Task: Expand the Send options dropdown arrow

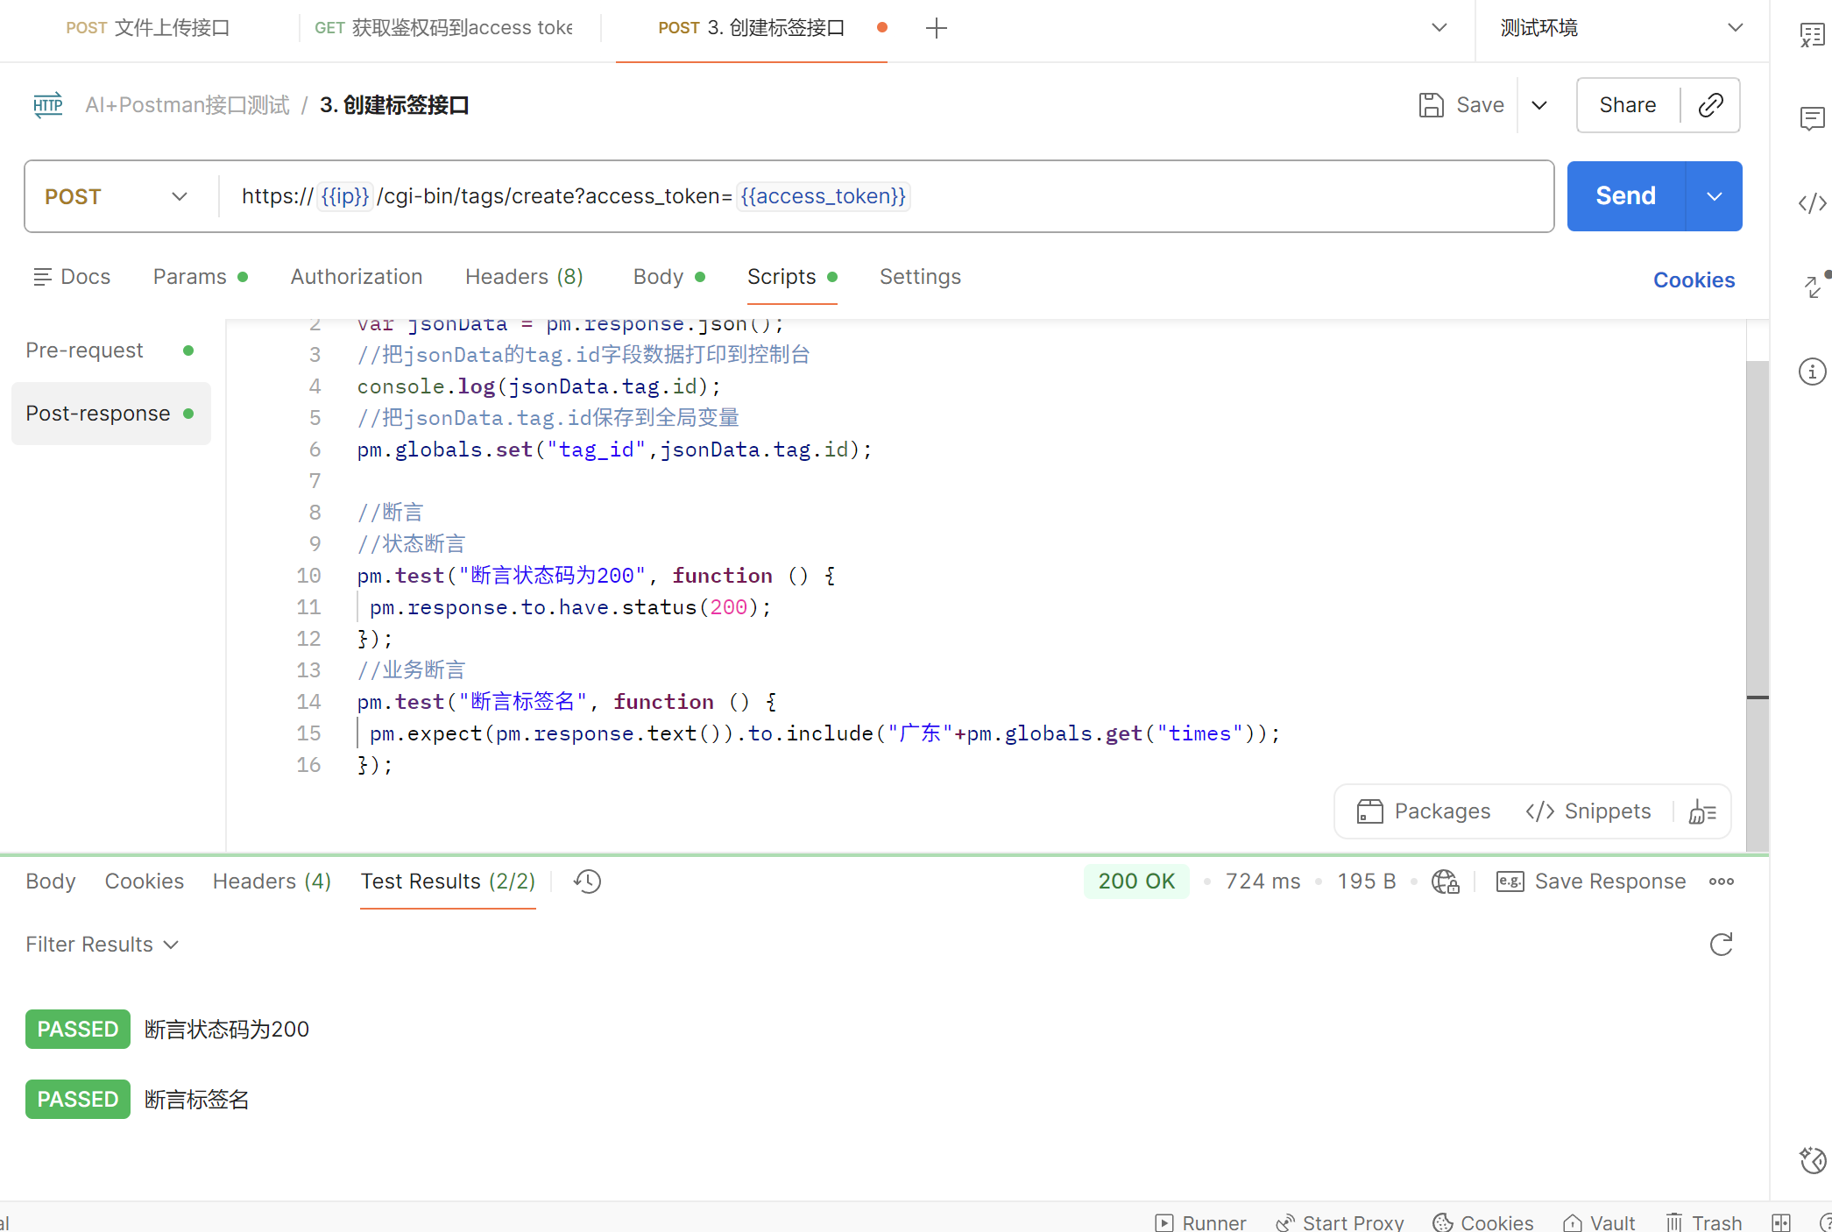Action: point(1715,196)
